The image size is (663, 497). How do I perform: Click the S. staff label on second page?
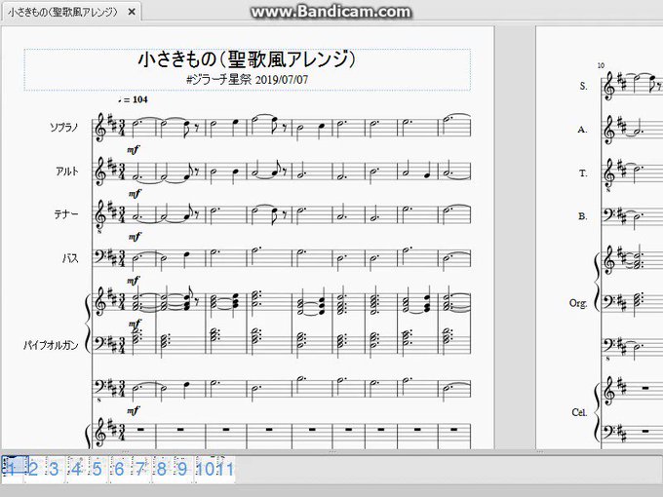coord(583,86)
